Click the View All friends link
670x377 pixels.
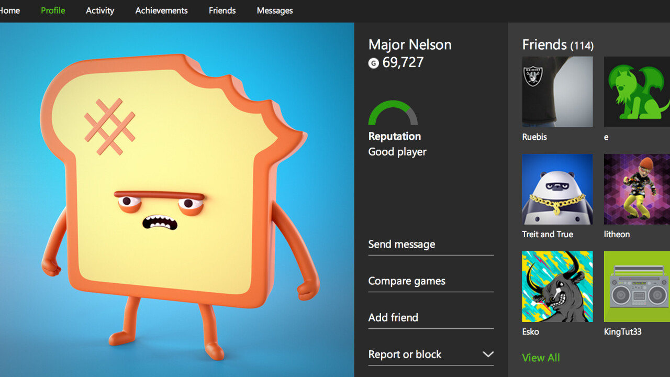click(x=541, y=358)
